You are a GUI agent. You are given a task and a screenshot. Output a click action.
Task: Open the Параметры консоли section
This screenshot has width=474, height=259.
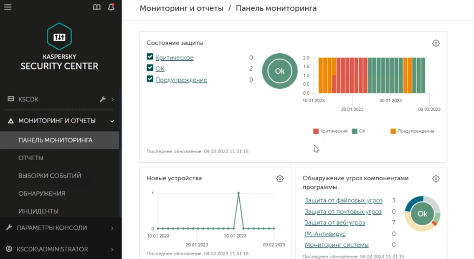(x=52, y=228)
